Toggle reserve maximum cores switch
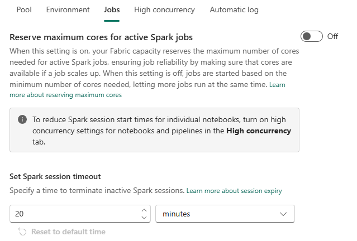Viewport: 357px width, 241px height. [312, 36]
